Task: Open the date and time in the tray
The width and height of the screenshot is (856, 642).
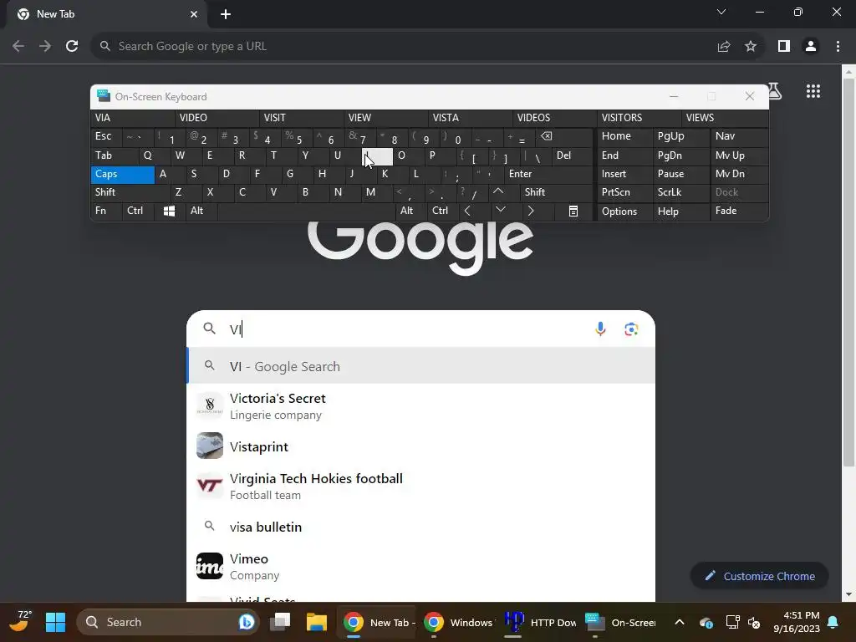Action: tap(796, 622)
